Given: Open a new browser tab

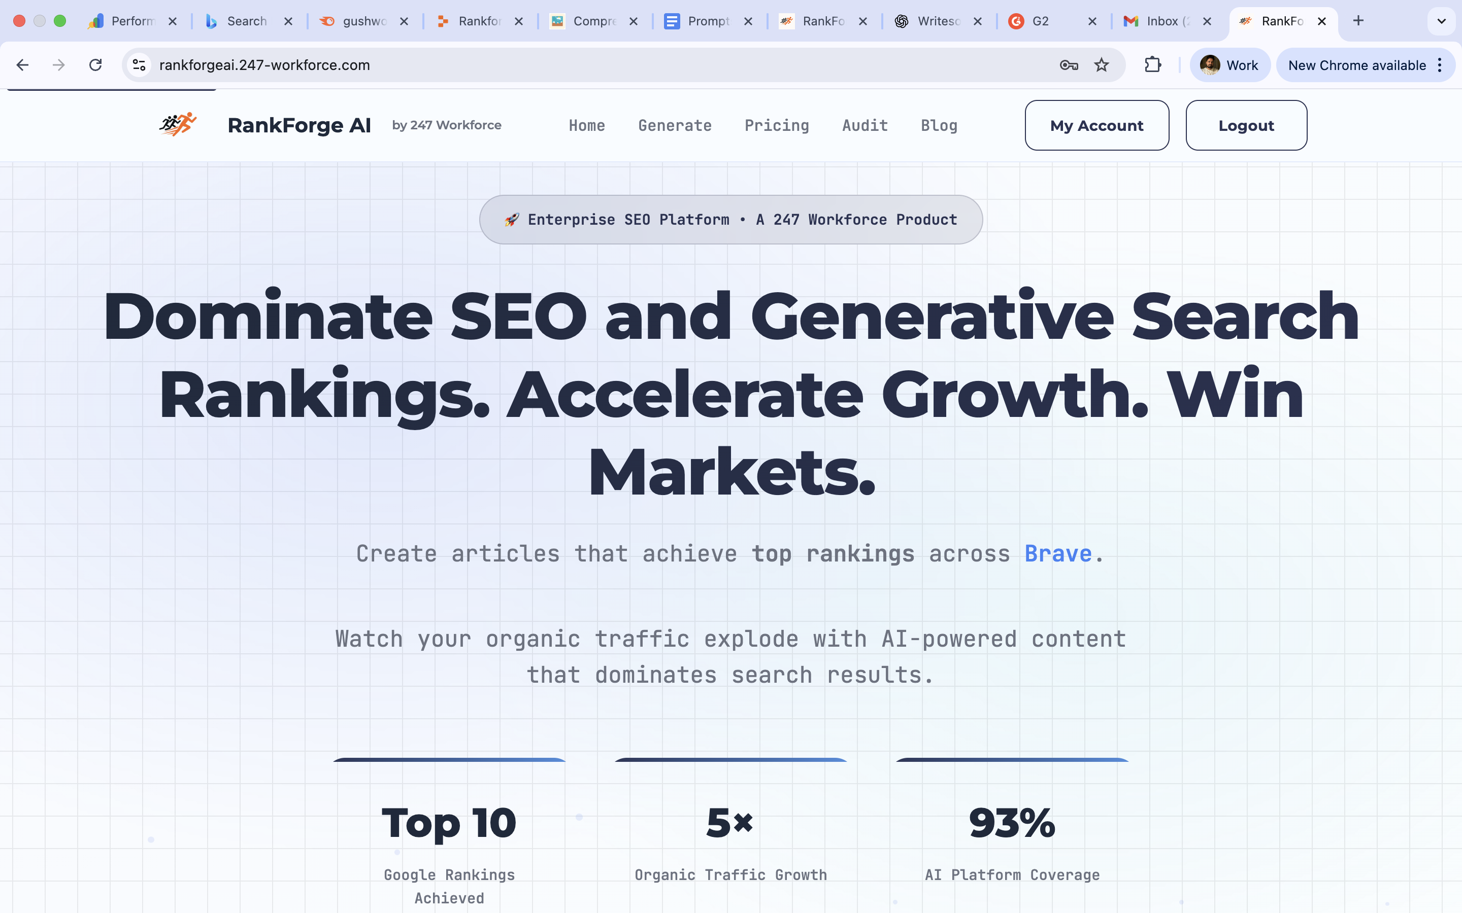Looking at the screenshot, I should (1358, 21).
